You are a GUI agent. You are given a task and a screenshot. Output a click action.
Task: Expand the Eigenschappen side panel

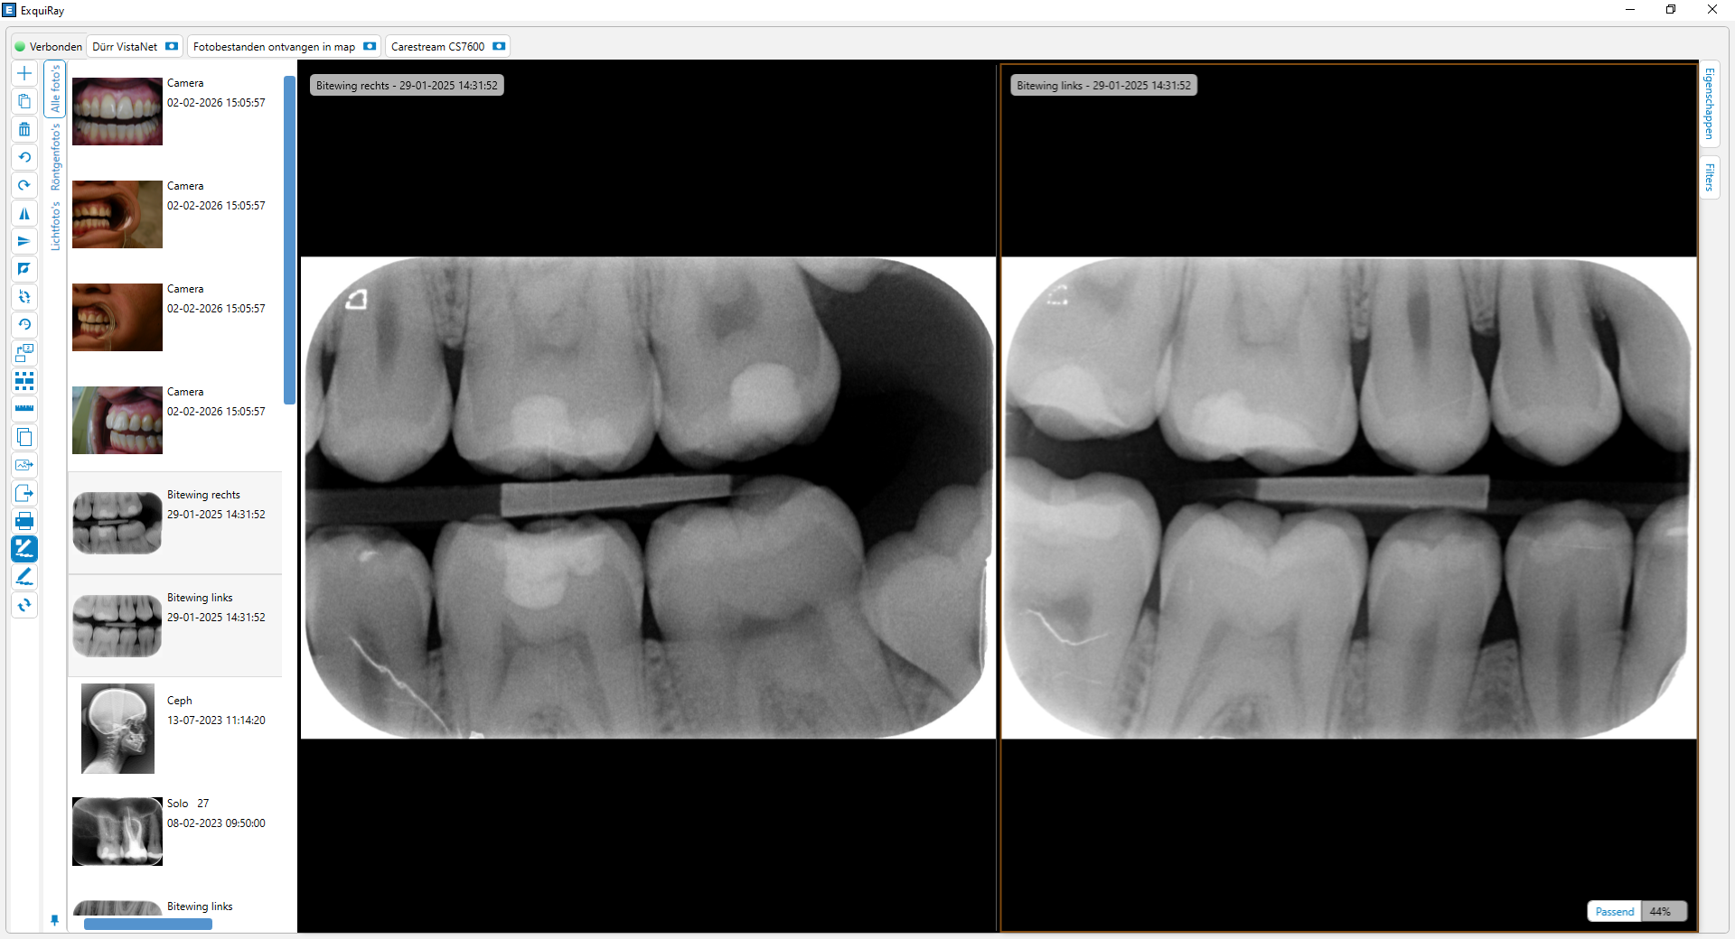(1709, 103)
